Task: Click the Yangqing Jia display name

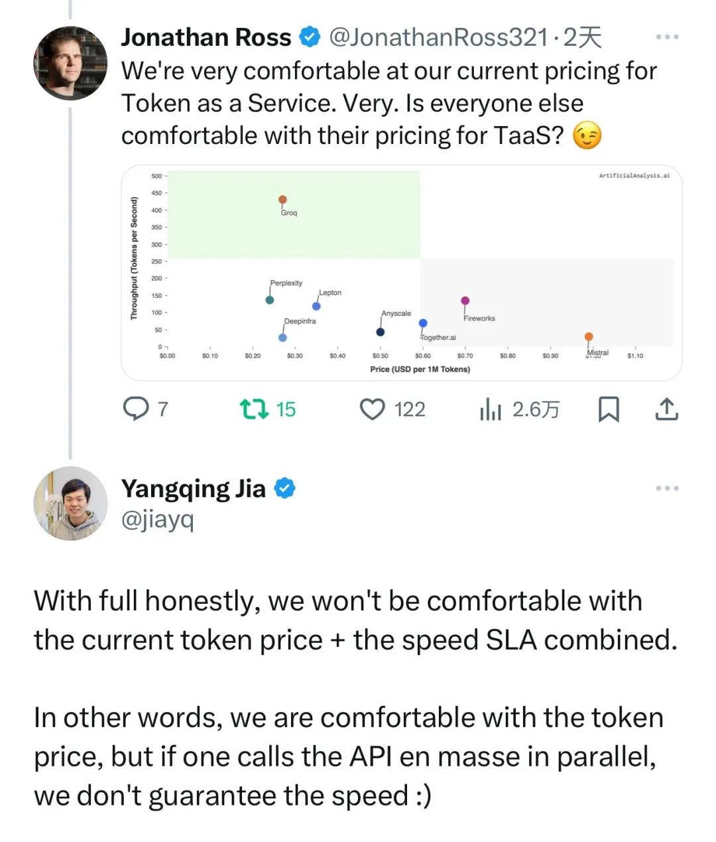Action: (x=193, y=489)
